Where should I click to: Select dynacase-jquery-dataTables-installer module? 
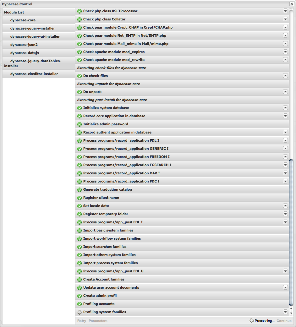point(39,63)
